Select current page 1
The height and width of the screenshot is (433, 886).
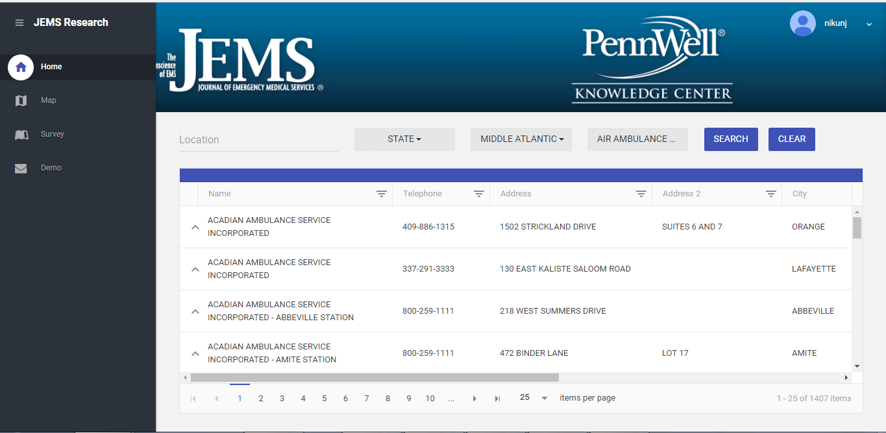240,399
